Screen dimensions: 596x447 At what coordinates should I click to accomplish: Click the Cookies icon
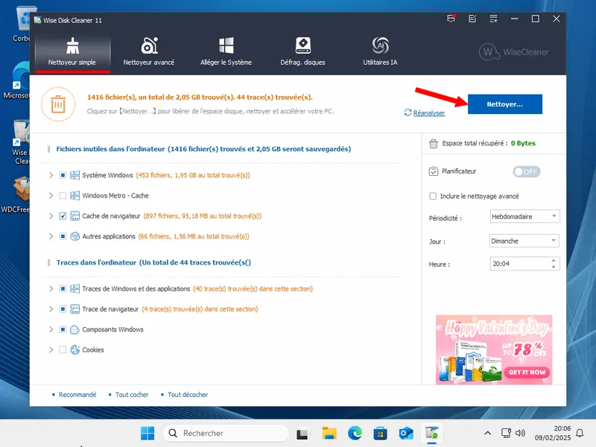click(x=75, y=349)
